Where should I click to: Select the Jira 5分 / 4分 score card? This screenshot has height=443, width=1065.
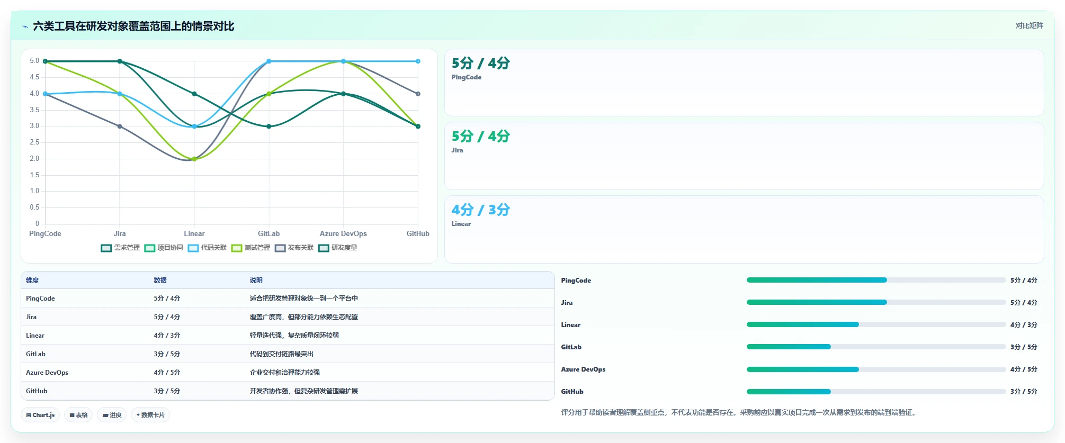tap(744, 156)
